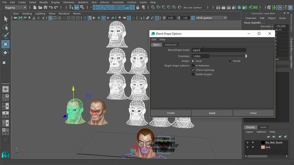Click the Apply button
The height and width of the screenshot is (165, 294).
(x=212, y=113)
